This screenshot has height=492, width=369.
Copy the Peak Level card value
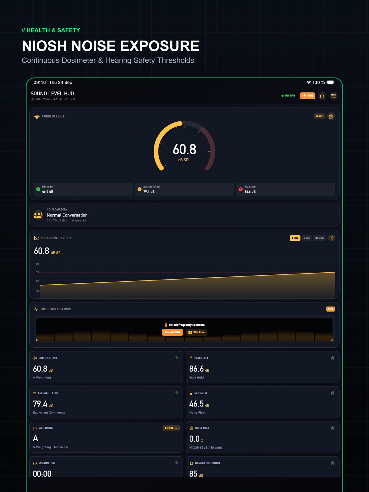[x=333, y=358]
